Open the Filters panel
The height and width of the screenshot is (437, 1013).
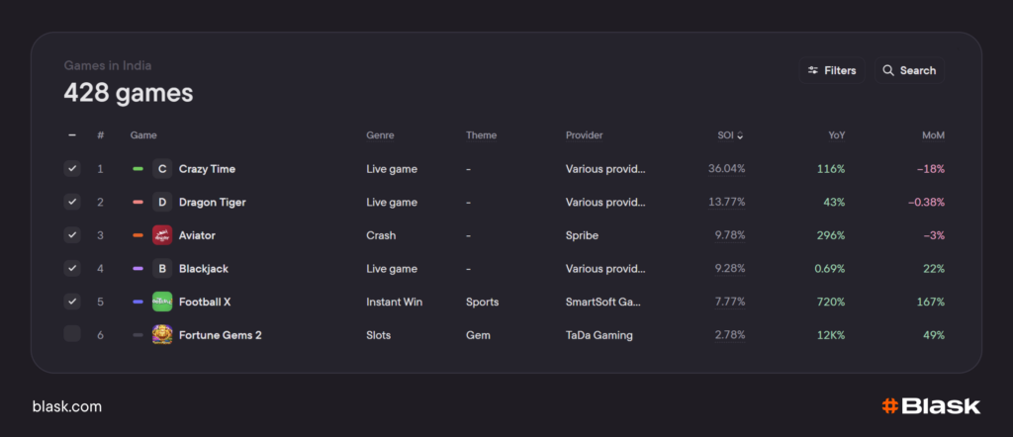coord(832,71)
